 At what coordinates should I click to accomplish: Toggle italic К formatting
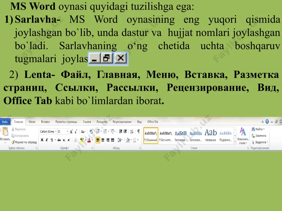point(47,140)
